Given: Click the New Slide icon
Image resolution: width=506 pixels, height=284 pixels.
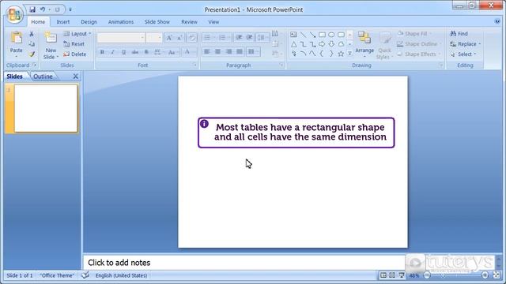Looking at the screenshot, I should click(x=51, y=38).
